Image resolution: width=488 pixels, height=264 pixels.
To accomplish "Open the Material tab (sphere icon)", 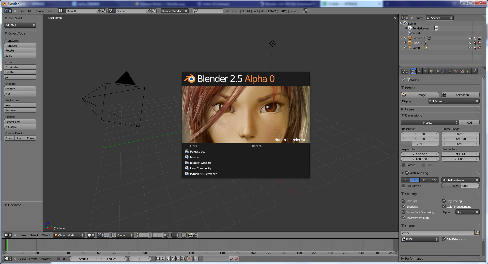I will [x=456, y=71].
